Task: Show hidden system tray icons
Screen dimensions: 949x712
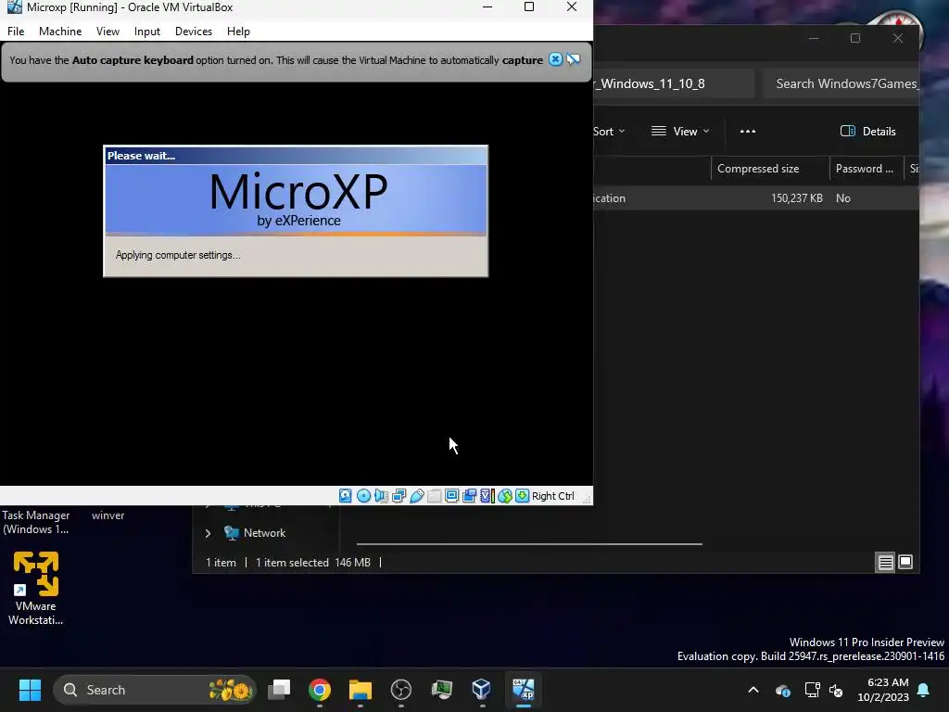Action: click(753, 690)
